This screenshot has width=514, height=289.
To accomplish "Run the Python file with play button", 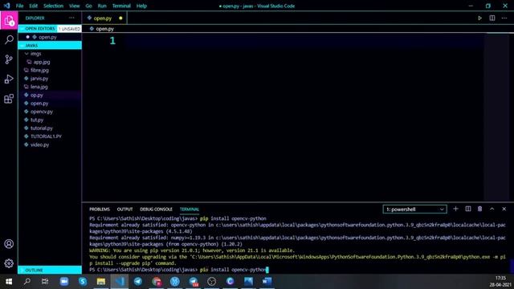I will (x=479, y=18).
